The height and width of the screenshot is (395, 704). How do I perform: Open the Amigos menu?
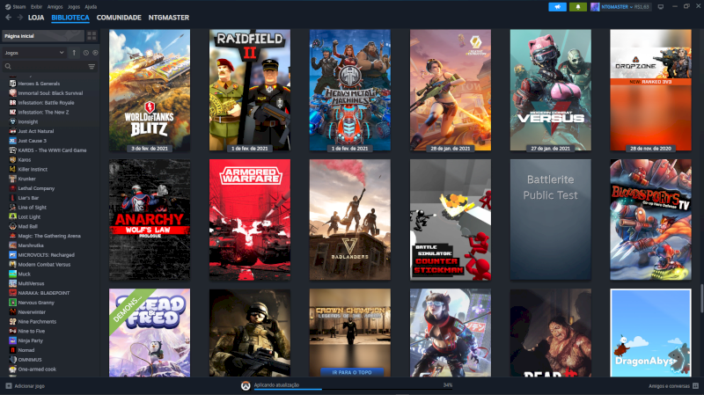click(x=55, y=7)
